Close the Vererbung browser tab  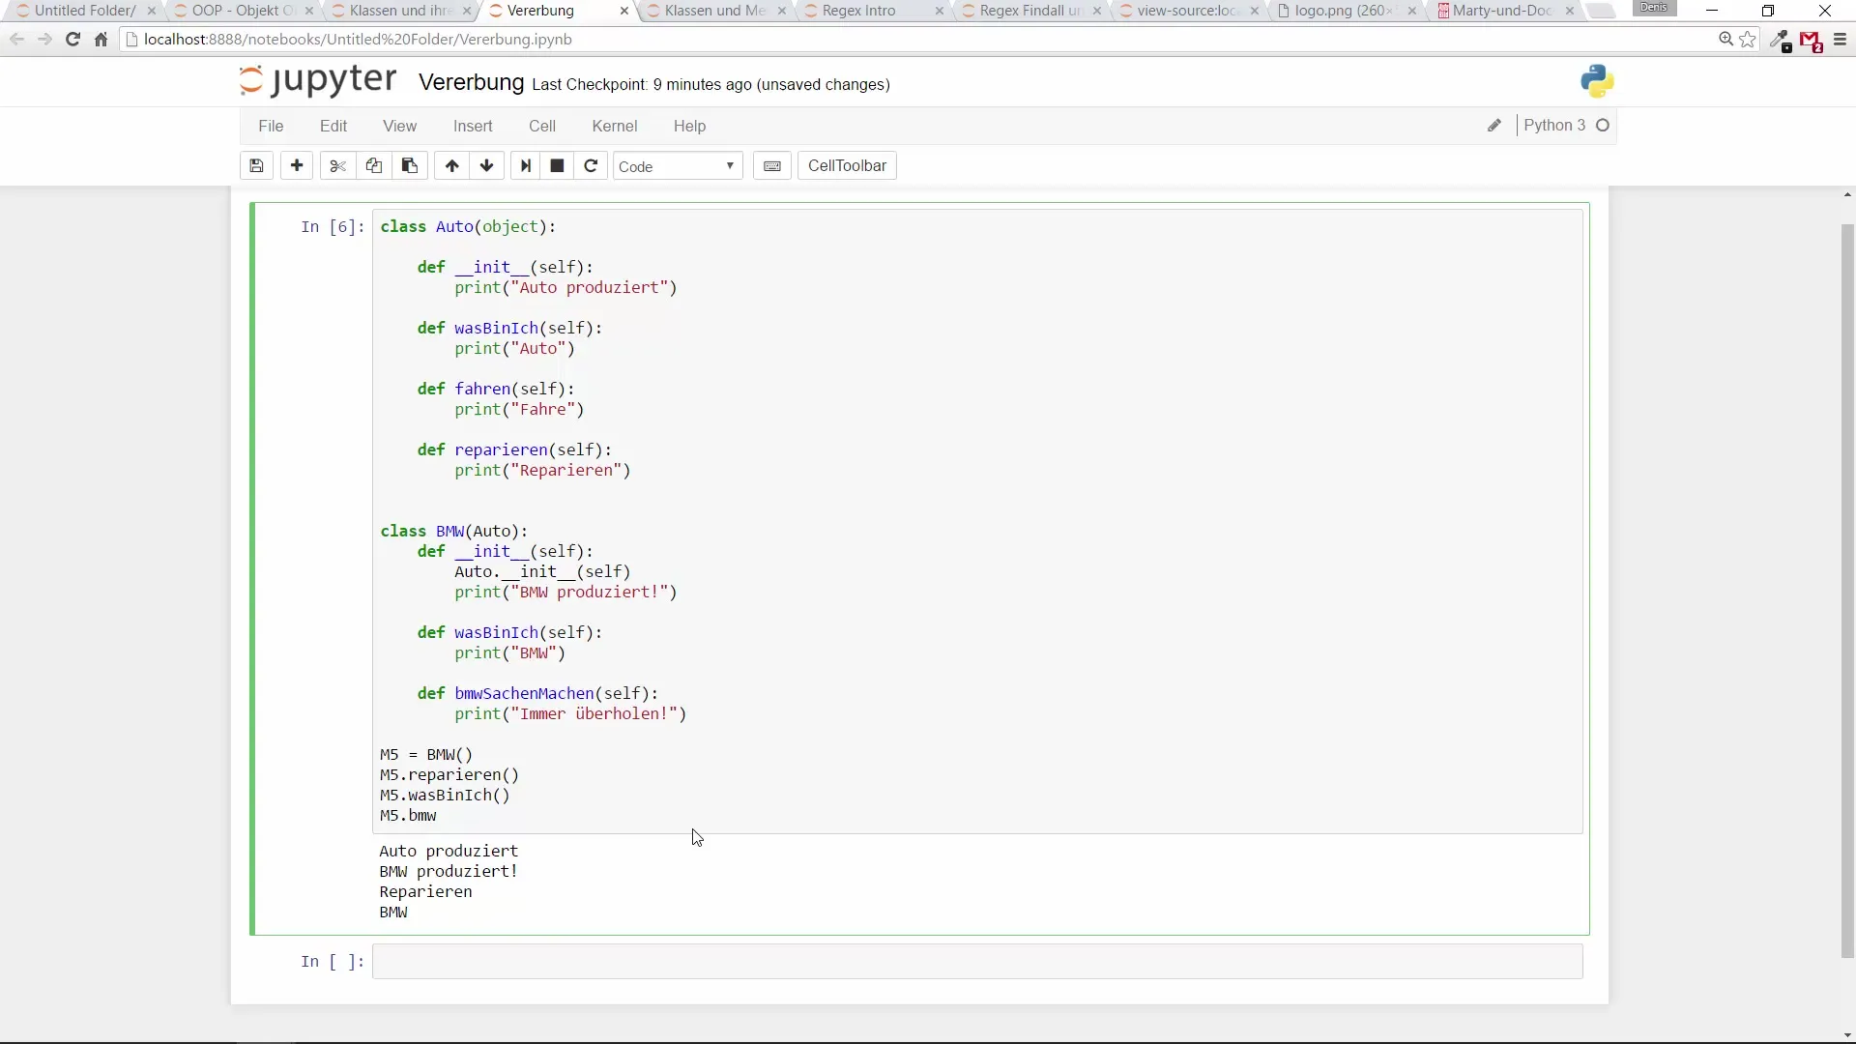point(624,11)
